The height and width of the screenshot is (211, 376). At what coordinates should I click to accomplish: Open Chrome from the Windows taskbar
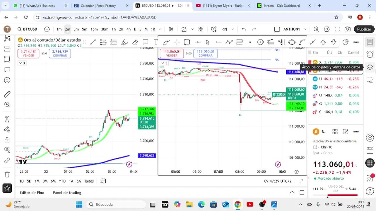tap(237, 204)
